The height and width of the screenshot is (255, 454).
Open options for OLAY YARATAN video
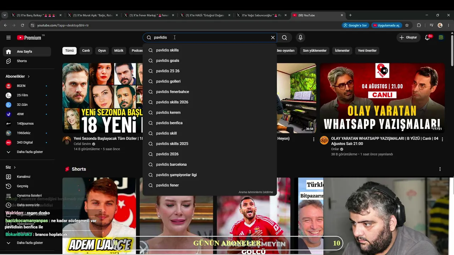click(442, 140)
